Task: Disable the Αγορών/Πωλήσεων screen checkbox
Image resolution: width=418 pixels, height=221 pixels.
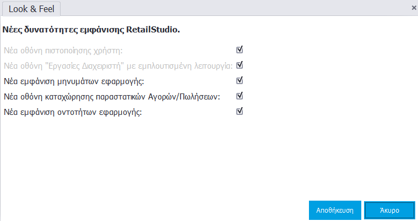Action: 240,96
